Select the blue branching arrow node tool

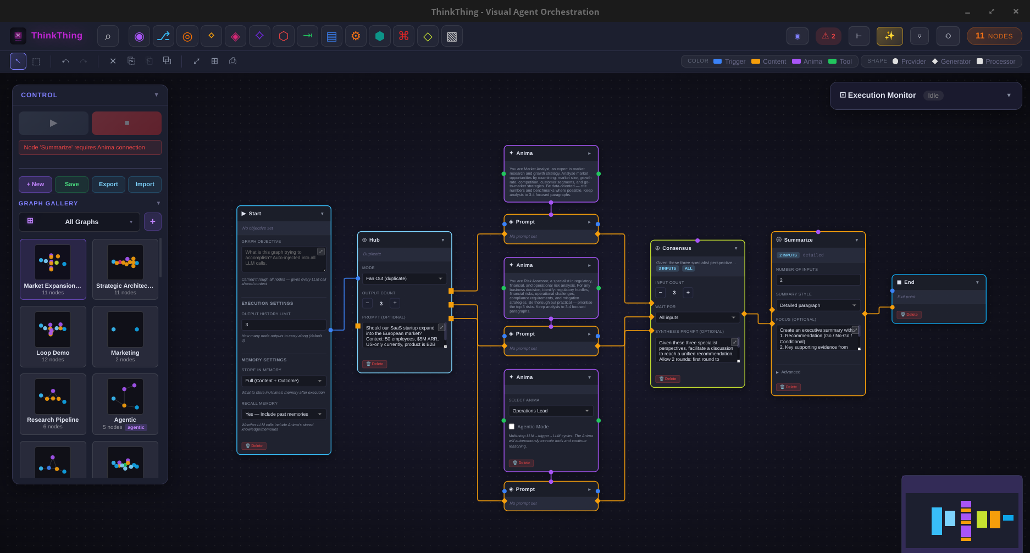pyautogui.click(x=163, y=36)
